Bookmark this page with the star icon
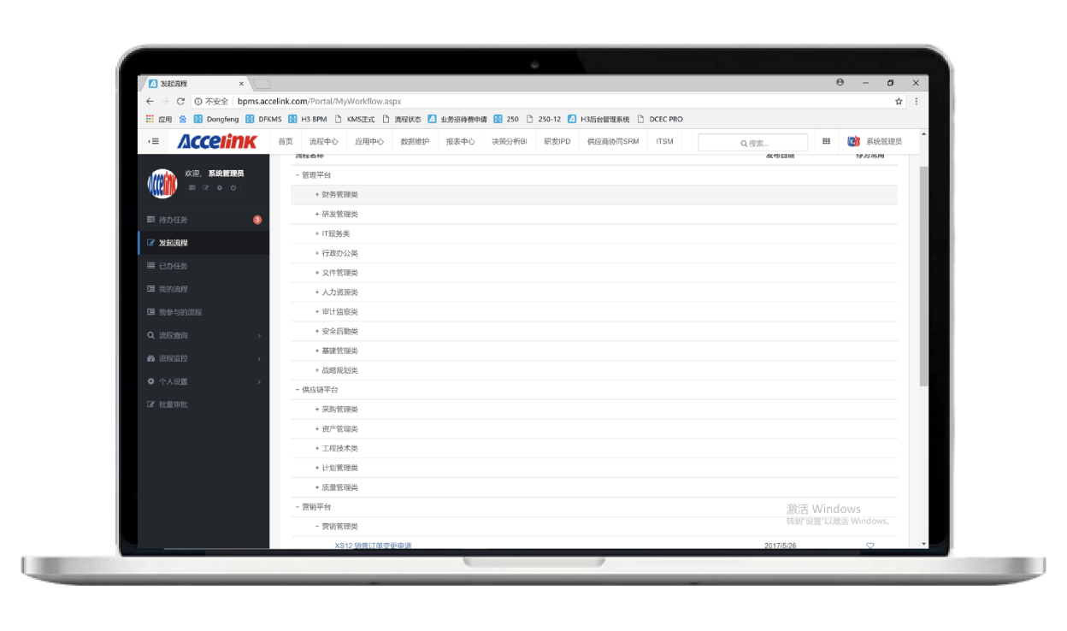The height and width of the screenshot is (631, 1067). pos(899,101)
